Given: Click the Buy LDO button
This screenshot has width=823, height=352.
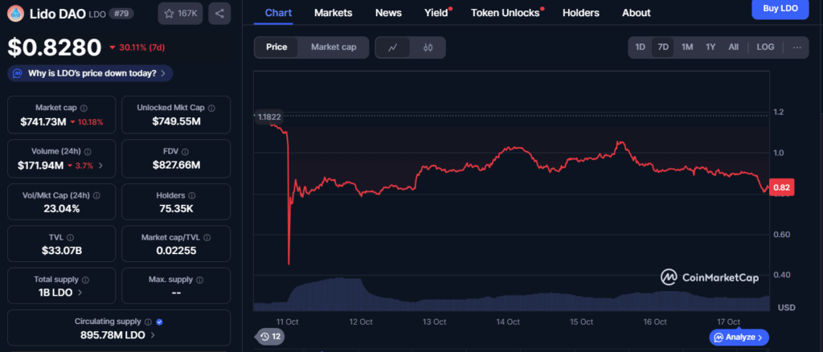Looking at the screenshot, I should pos(780,6).
